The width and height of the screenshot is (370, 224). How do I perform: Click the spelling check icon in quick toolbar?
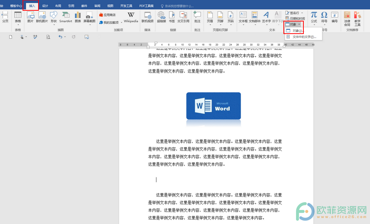[x=35, y=37]
